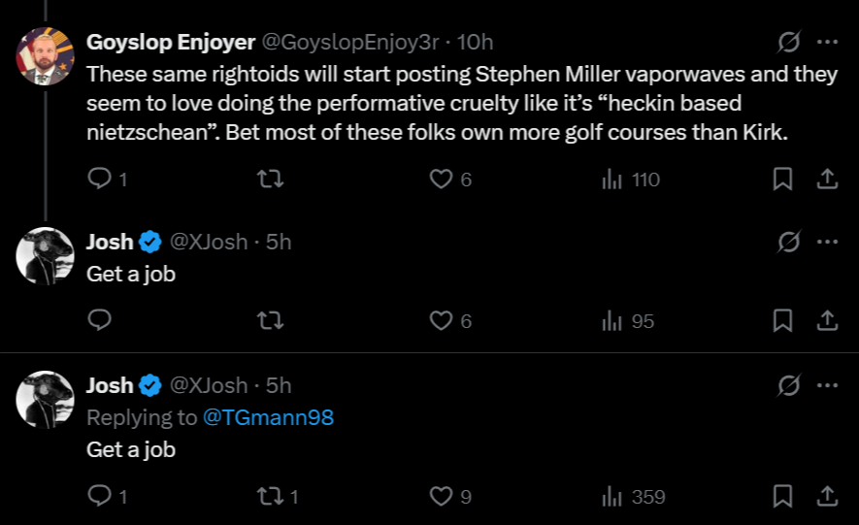Reply to Goyslop Enjoyer's tweet
Viewport: 859px width, 525px height.
[x=100, y=180]
